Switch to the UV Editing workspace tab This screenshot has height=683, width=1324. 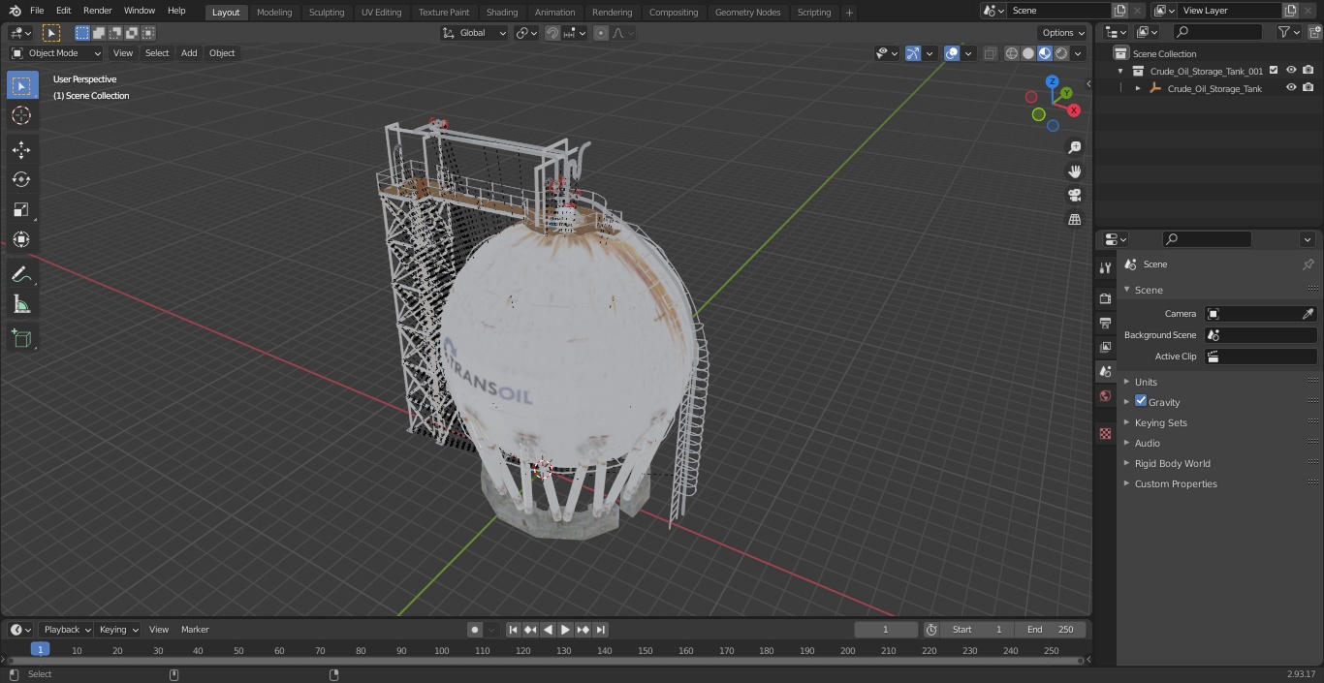(x=381, y=13)
